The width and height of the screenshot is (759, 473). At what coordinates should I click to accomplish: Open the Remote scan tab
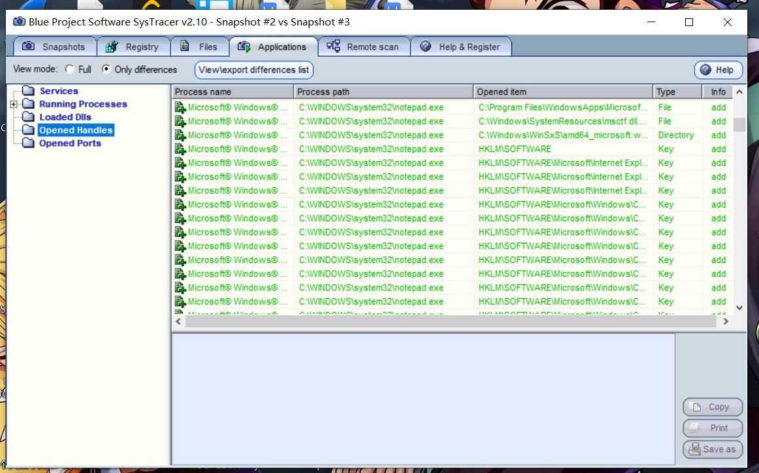coord(364,46)
